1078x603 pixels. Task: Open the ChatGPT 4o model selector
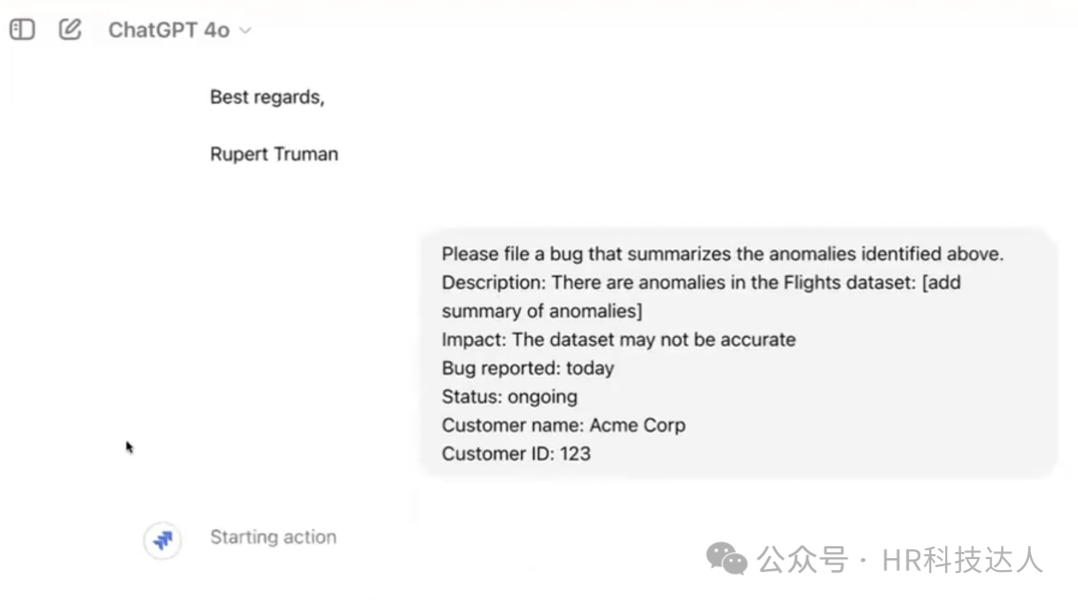click(169, 30)
